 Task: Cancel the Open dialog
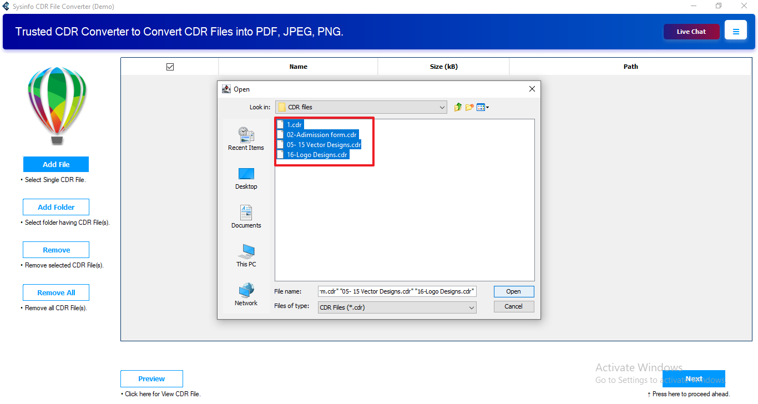pyautogui.click(x=514, y=306)
